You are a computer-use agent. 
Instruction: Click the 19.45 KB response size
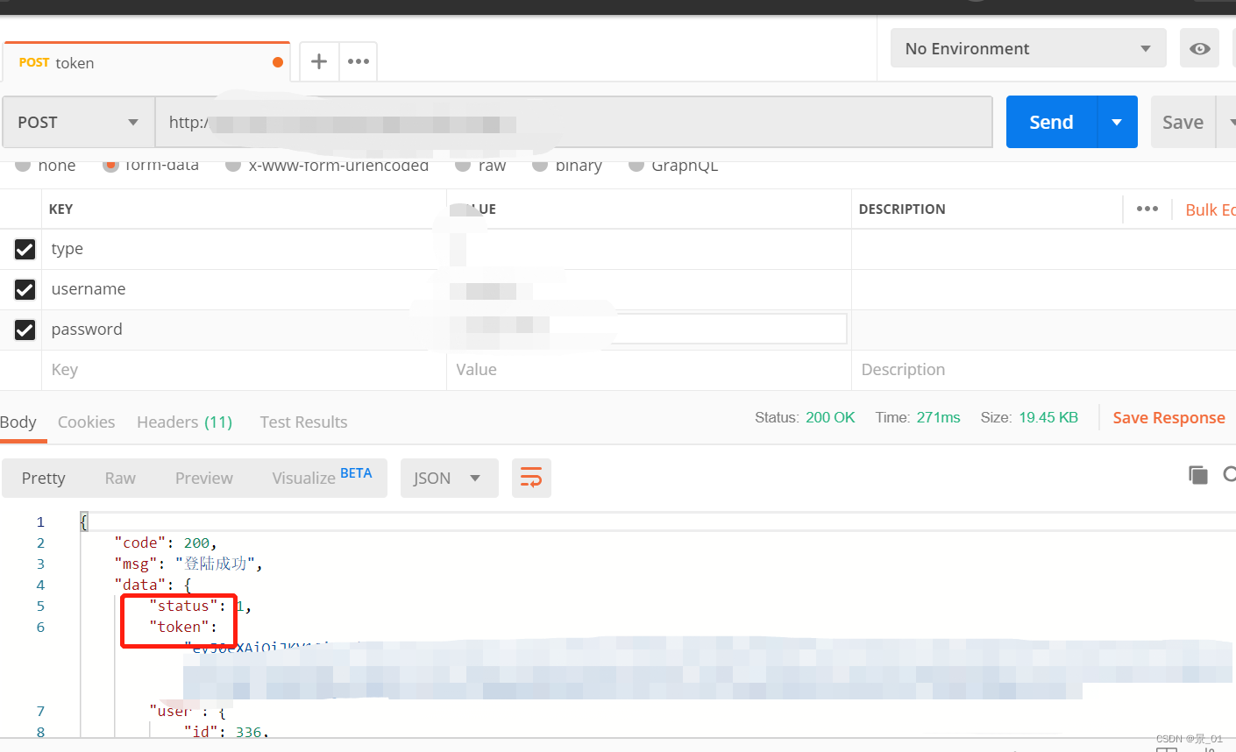click(x=1048, y=417)
